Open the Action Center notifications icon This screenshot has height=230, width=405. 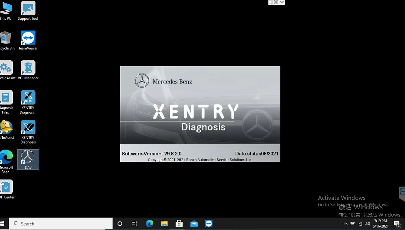(x=397, y=224)
